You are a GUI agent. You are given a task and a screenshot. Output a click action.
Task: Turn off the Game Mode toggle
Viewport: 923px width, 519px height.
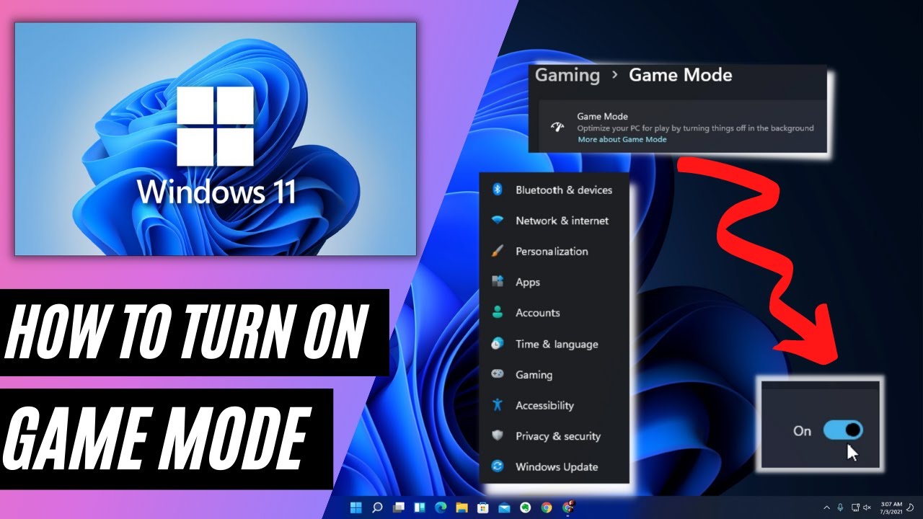842,431
